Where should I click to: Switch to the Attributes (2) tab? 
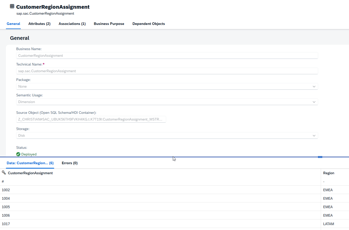[39, 24]
